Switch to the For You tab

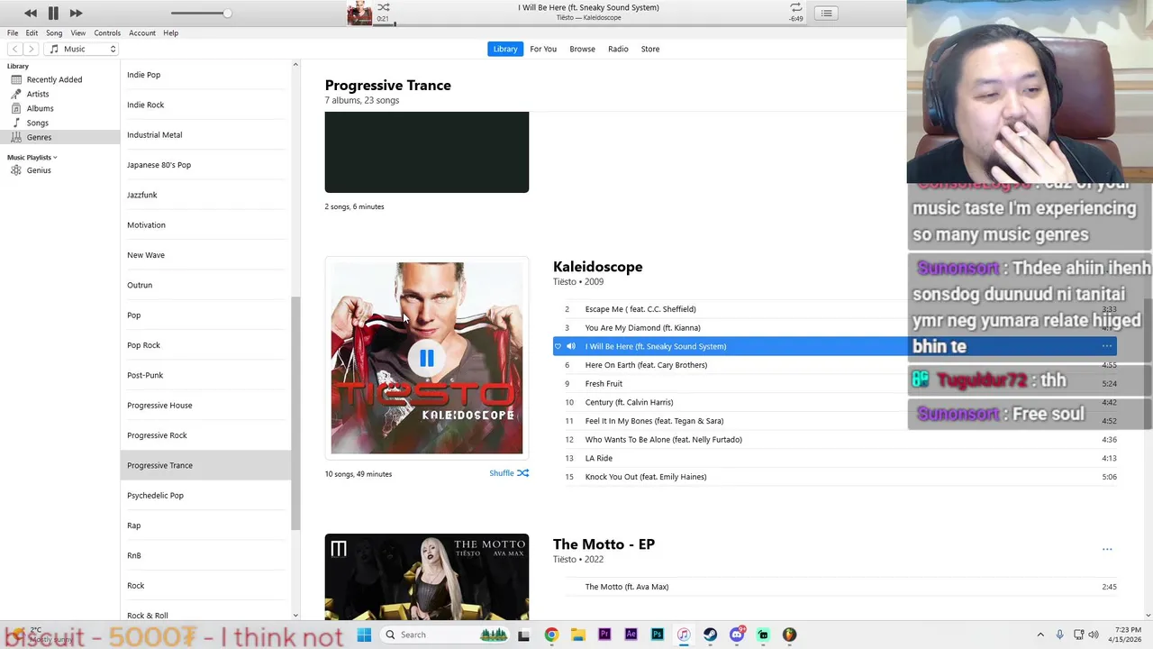pyautogui.click(x=543, y=49)
